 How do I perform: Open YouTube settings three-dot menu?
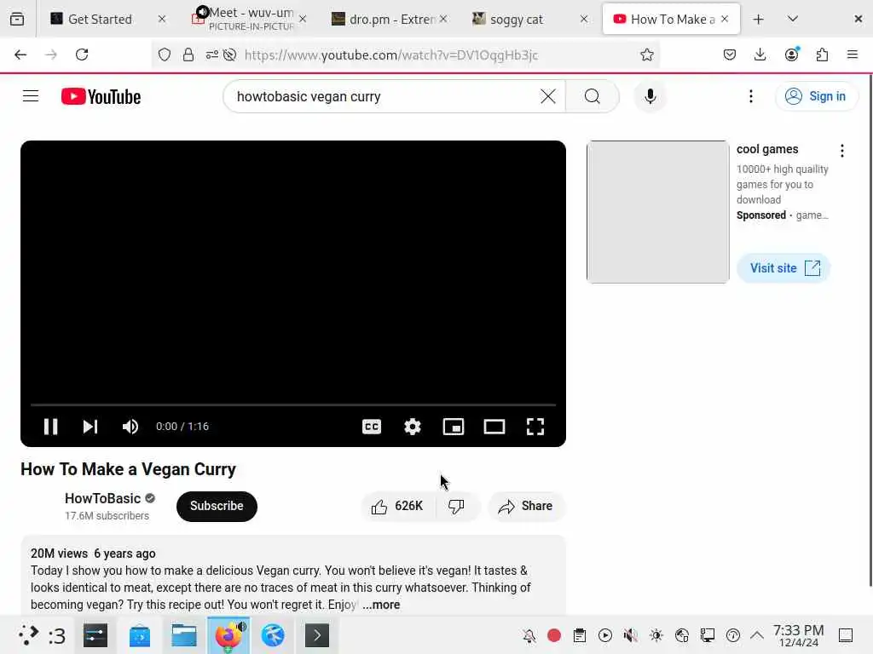tap(750, 96)
